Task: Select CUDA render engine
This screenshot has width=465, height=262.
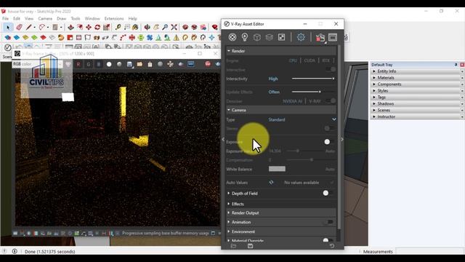Action: 310,60
